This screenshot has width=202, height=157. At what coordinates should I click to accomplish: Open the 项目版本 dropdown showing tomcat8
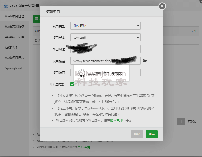click(105, 37)
